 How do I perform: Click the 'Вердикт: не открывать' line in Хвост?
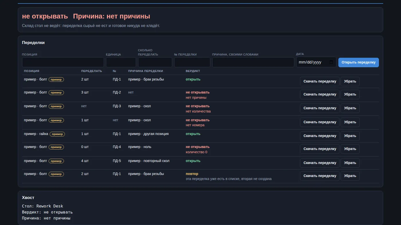click(47, 212)
